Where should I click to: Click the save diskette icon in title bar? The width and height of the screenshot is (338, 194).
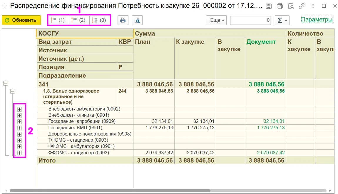tap(269, 6)
